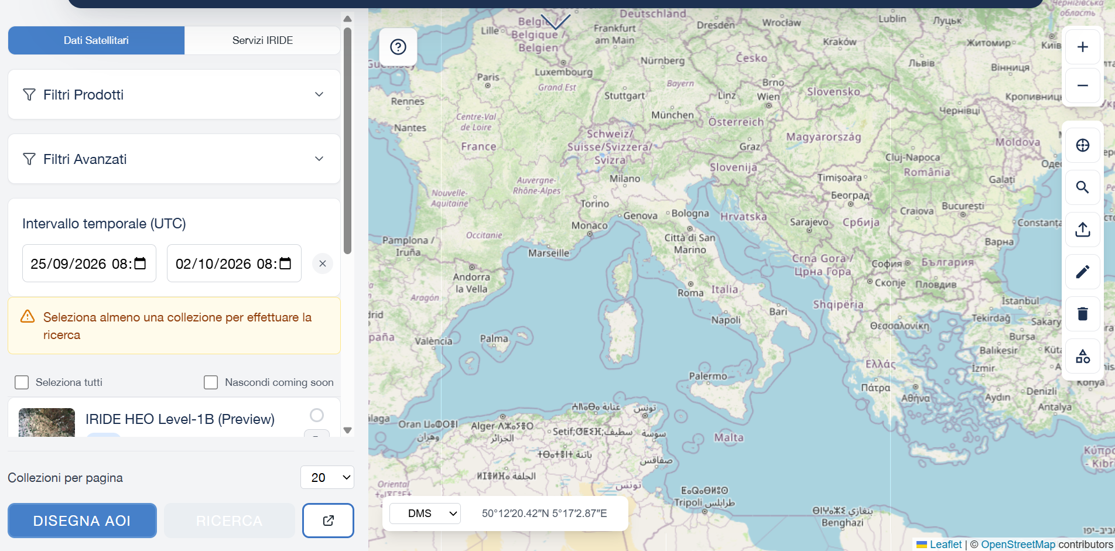This screenshot has width=1115, height=551.
Task: Open calendar picker for end date 02/10/2026
Action: (x=285, y=263)
